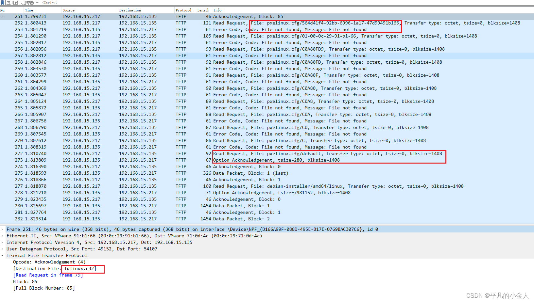The image size is (534, 302).
Task: Sort packets by No. column header
Action: point(12,10)
